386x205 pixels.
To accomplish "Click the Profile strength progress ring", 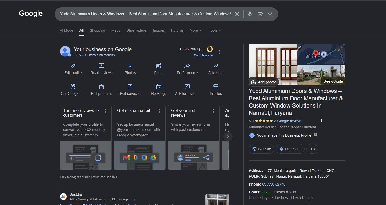I will (210, 49).
